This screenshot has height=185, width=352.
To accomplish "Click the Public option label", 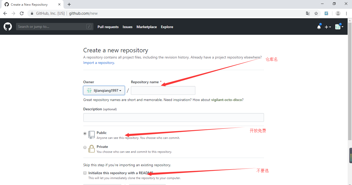I will point(102,133).
